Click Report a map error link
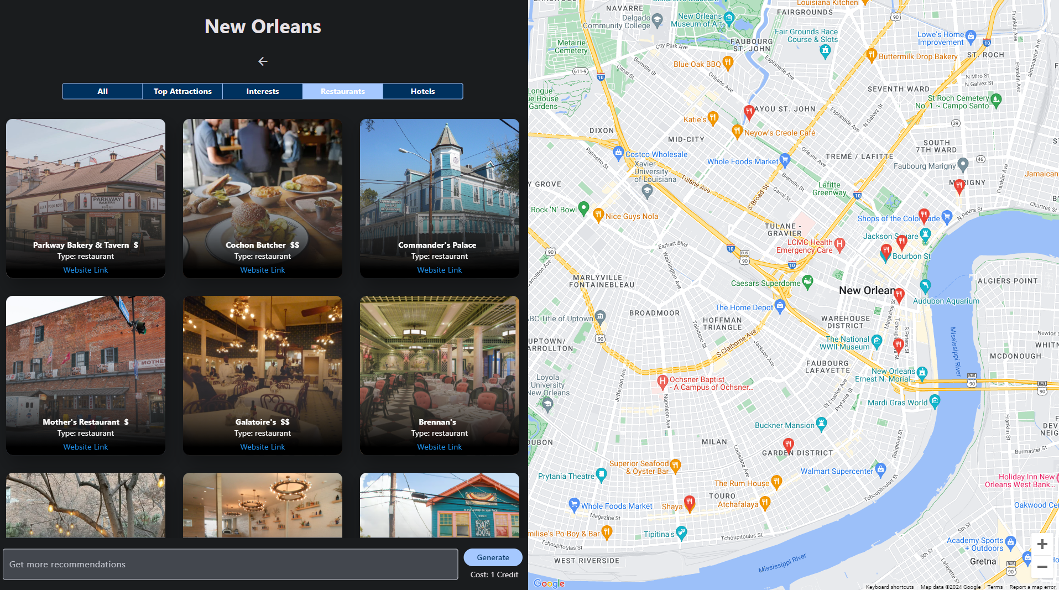 coord(1032,587)
